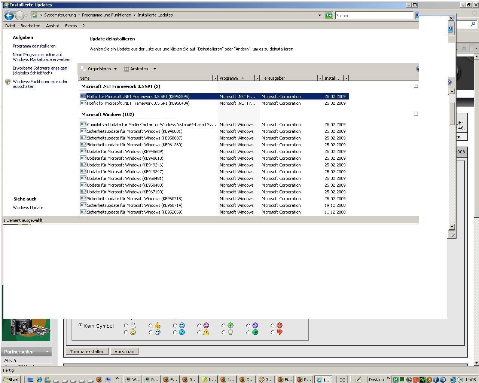
Task: Click Windows-Funktionen ein- oder ausschalten
Action: [40, 84]
